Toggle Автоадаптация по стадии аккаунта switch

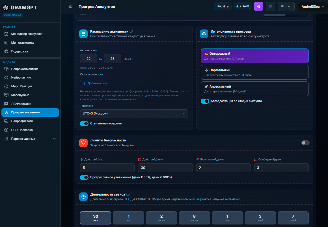pyautogui.click(x=205, y=101)
